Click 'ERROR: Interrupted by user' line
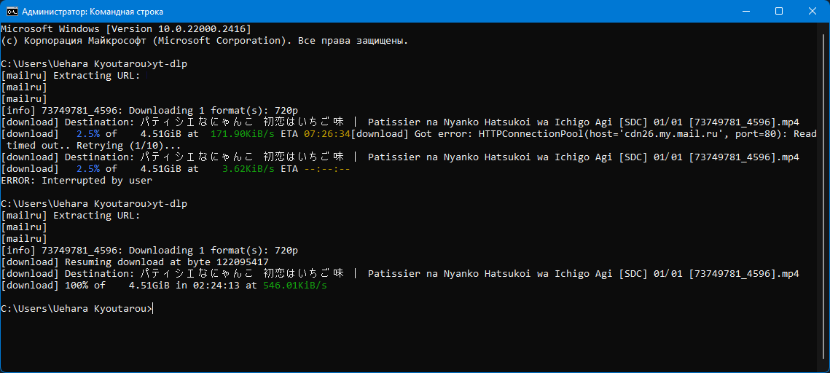830x373 pixels. (77, 181)
